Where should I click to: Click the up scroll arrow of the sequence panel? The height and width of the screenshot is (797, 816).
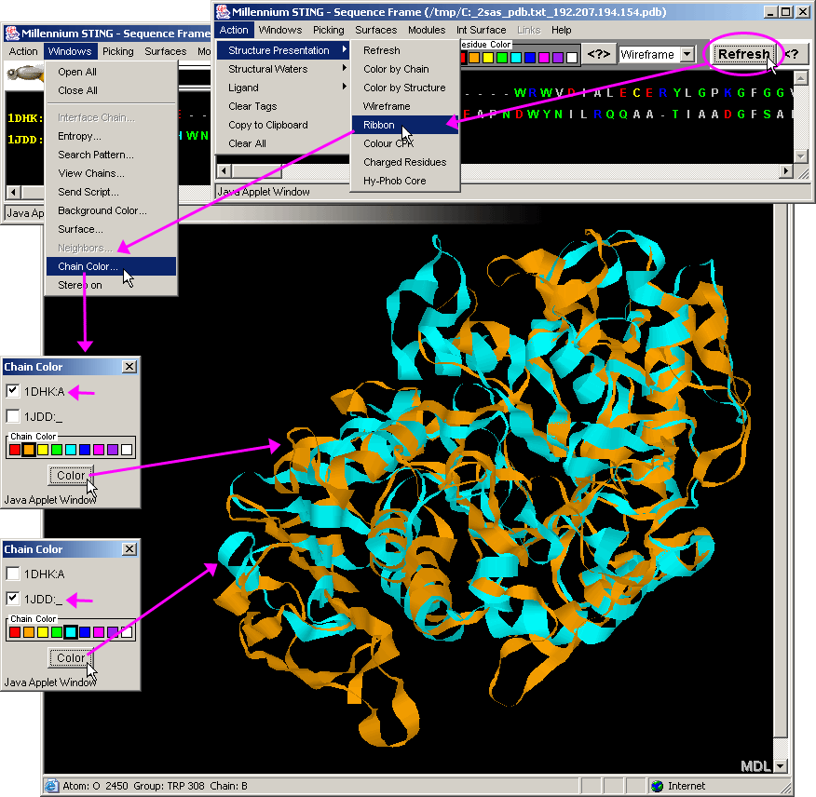[801, 78]
